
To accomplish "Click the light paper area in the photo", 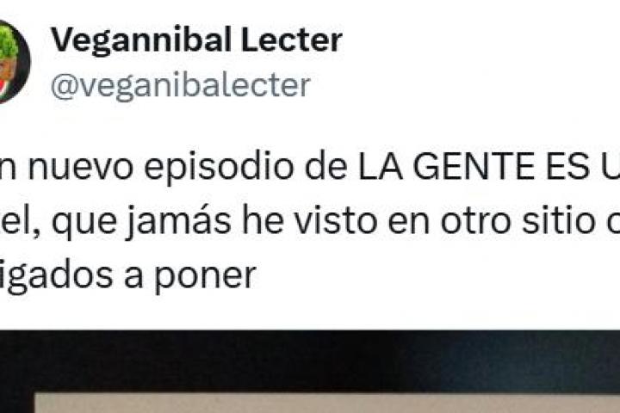I will (x=326, y=404).
